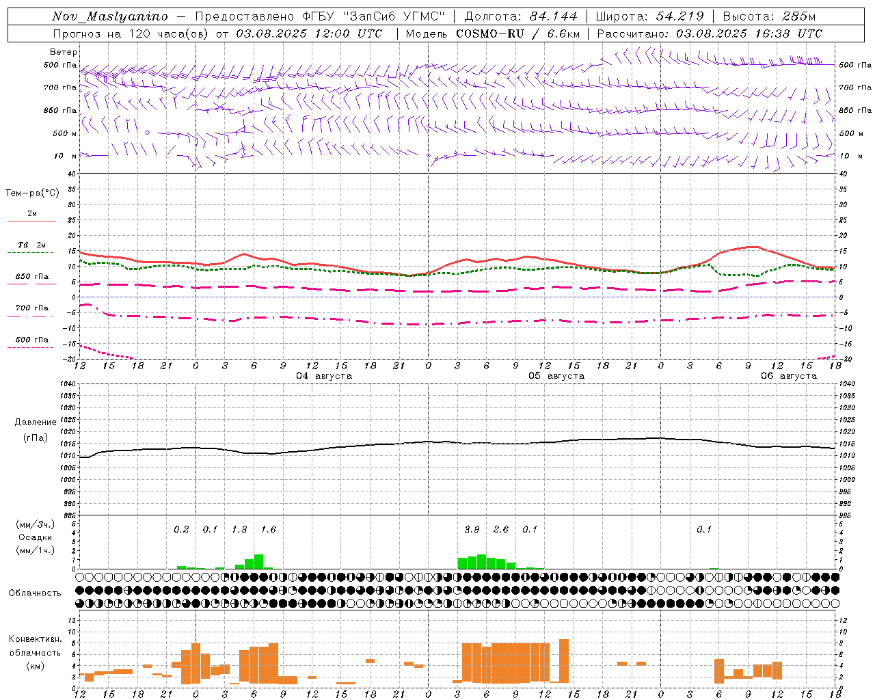Click the 1.3 precipitation value

239,529
